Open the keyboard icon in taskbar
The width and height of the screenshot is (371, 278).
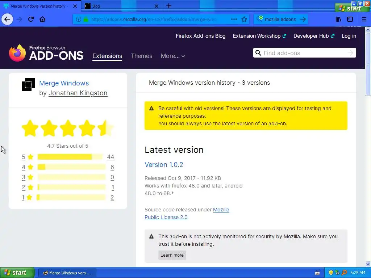(x=317, y=273)
